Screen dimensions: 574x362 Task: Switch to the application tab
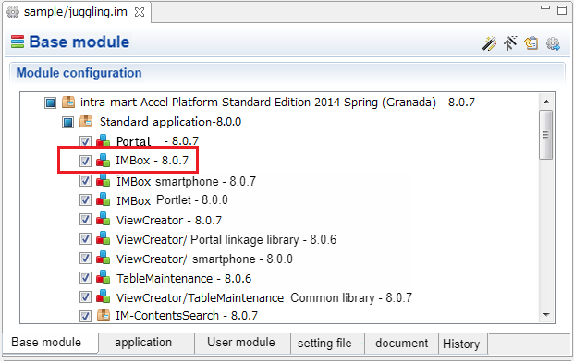coord(146,343)
